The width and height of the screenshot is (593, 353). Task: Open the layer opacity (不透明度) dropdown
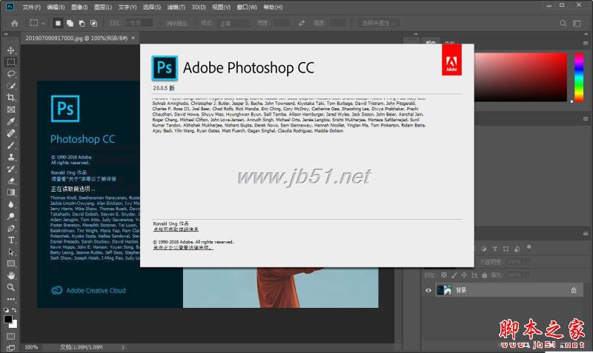[x=527, y=262]
